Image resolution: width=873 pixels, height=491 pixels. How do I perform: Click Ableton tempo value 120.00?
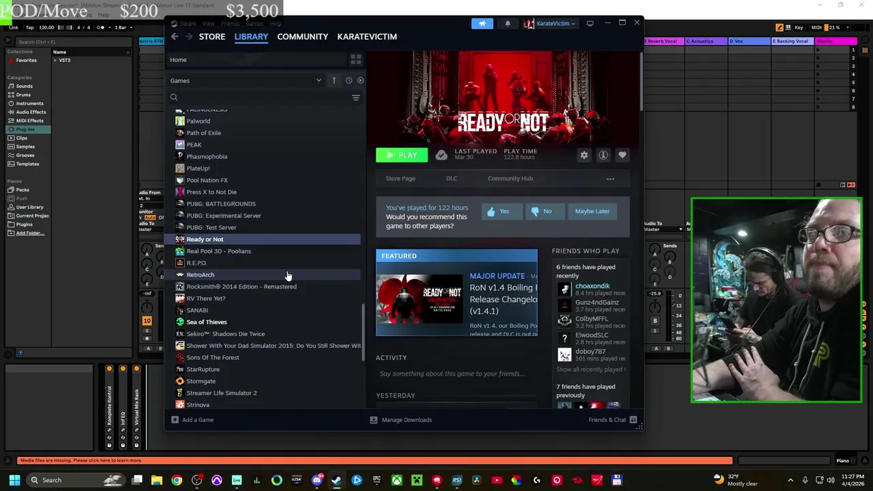[x=46, y=28]
